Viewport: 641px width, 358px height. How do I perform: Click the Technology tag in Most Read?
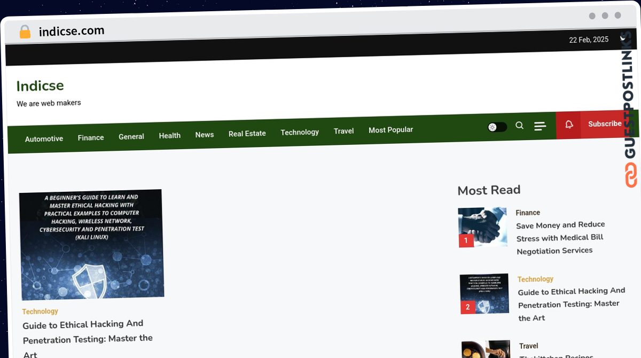click(x=535, y=279)
